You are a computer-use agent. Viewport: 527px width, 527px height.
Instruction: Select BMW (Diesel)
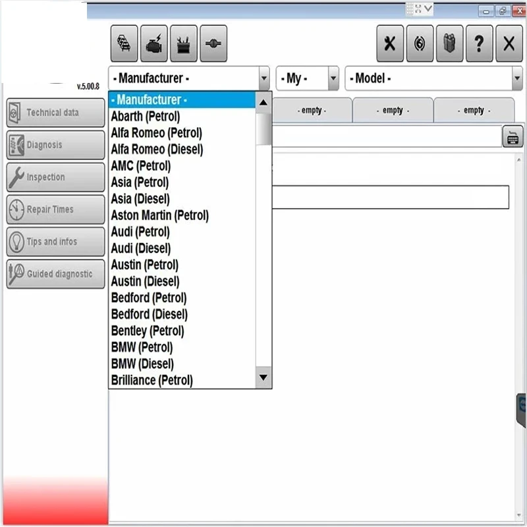click(x=182, y=364)
